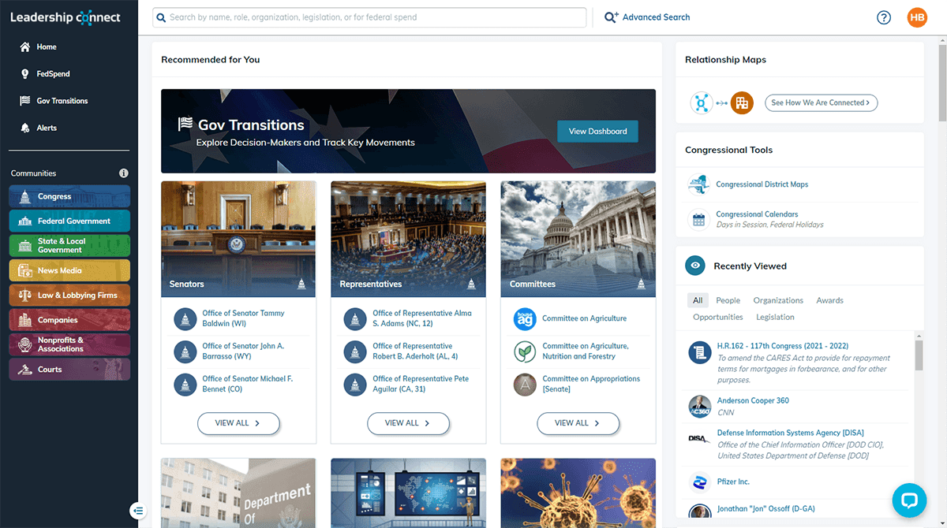Screen dimensions: 947x528
Task: Click the House Ag committee logo
Action: pyautogui.click(x=525, y=319)
